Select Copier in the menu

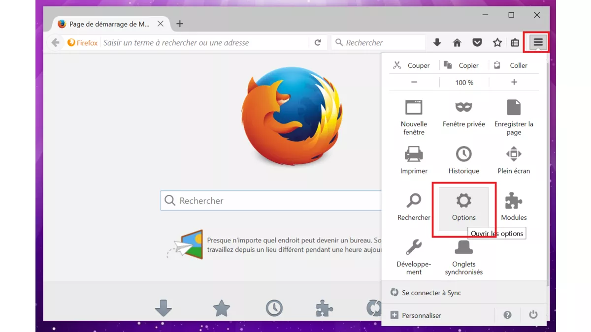click(x=461, y=65)
